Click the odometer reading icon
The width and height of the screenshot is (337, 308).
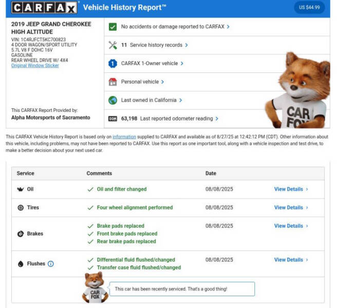click(113, 119)
